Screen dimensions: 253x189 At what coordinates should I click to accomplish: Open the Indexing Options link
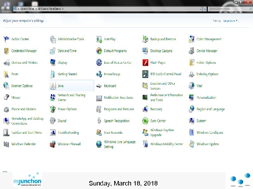tap(208, 74)
